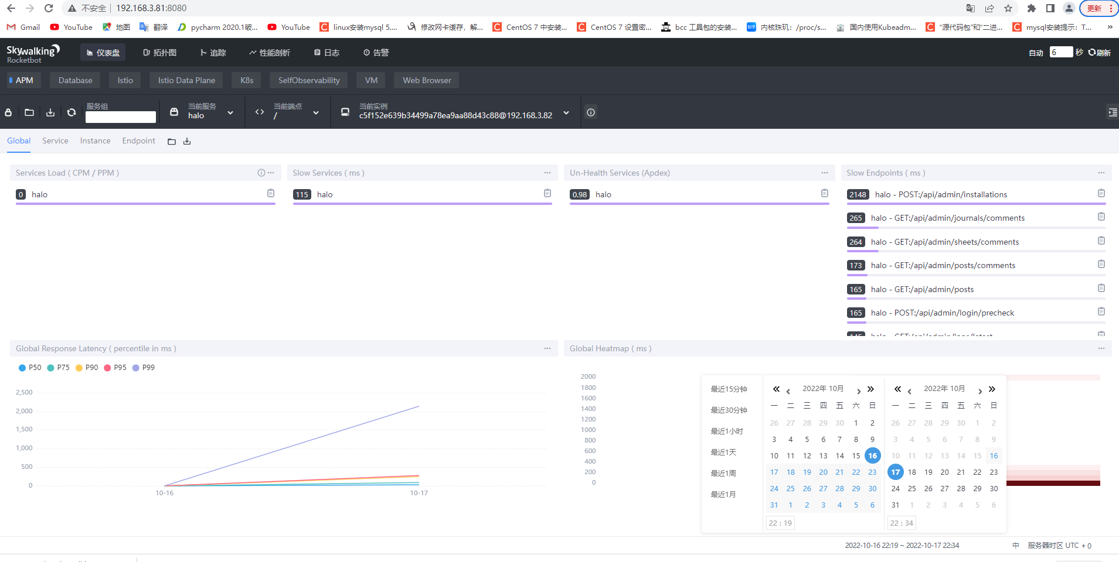Copy halo name in Slow Services panel
Image resolution: width=1119 pixels, height=562 pixels.
point(547,193)
